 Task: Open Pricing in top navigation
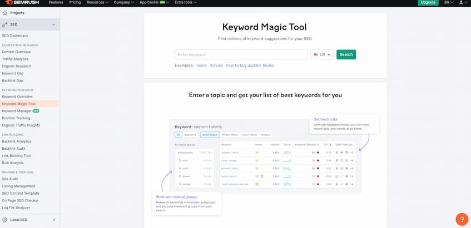(75, 2)
